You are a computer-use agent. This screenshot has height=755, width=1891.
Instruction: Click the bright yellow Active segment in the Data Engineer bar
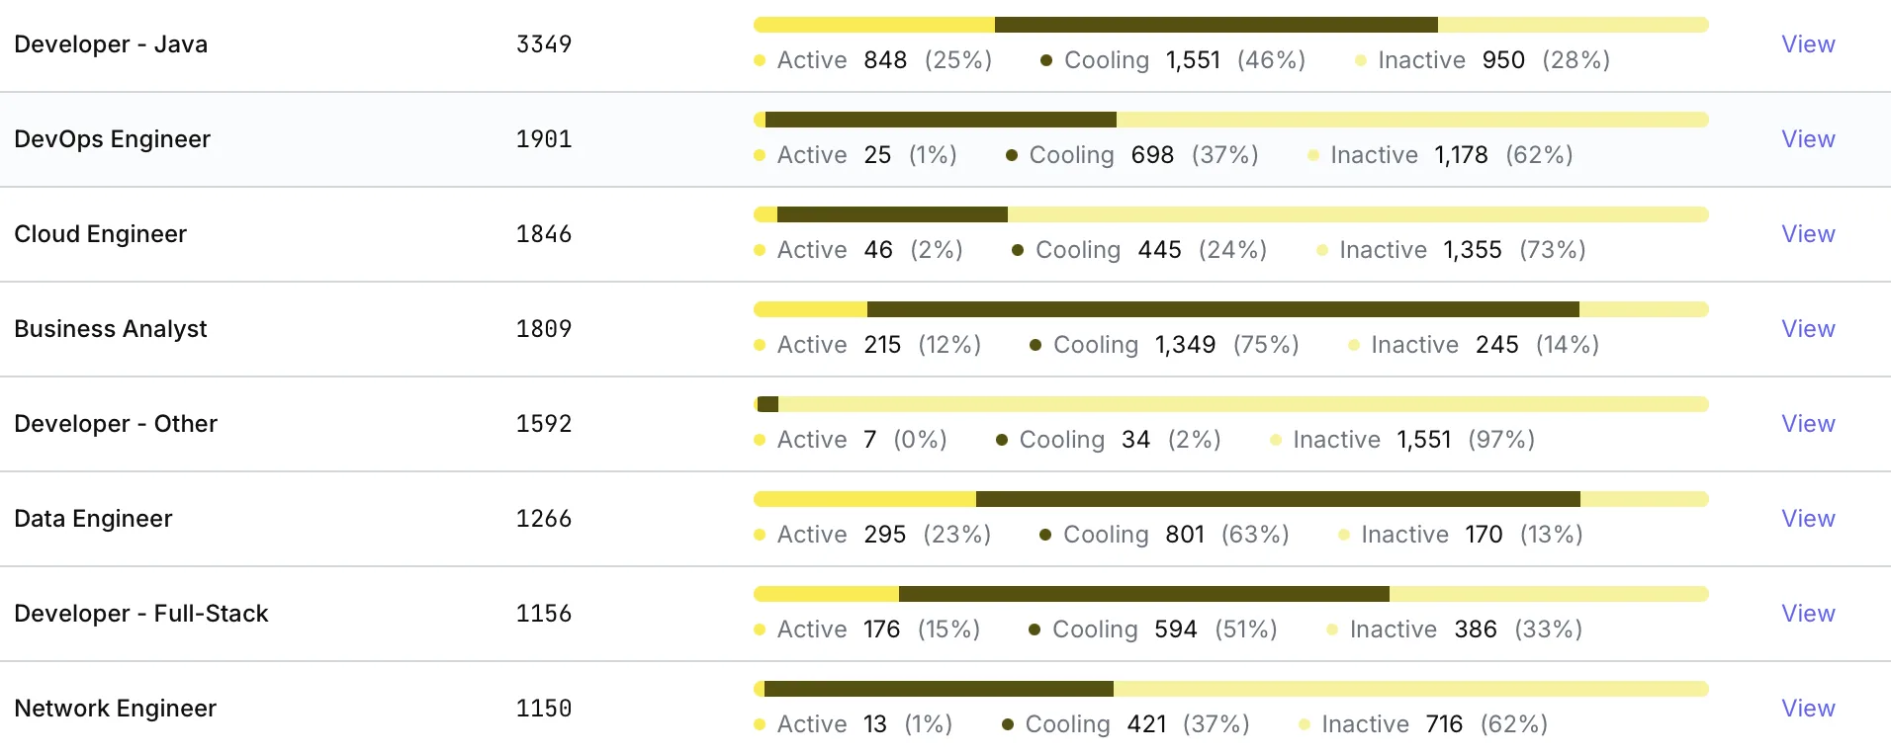864,499
